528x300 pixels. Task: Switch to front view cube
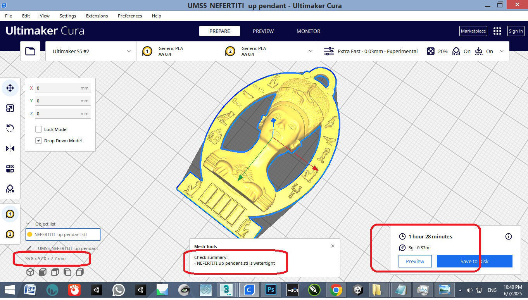(42, 272)
